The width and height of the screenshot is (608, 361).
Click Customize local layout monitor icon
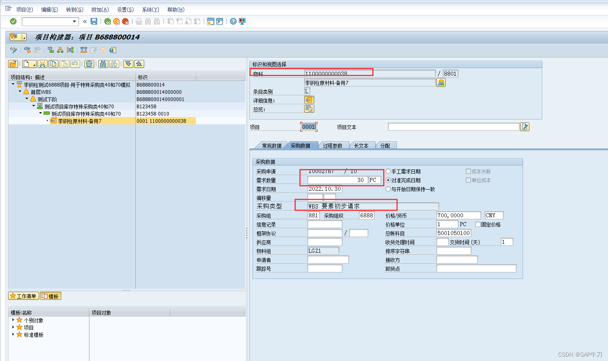(x=242, y=21)
